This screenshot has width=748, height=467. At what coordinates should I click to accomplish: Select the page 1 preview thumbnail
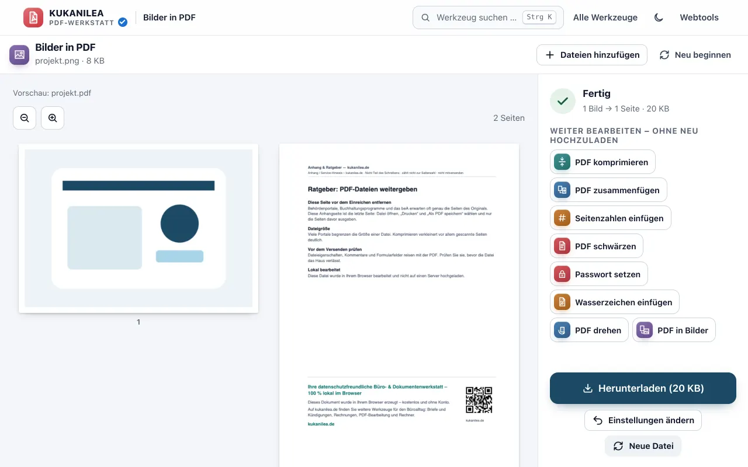click(138, 228)
